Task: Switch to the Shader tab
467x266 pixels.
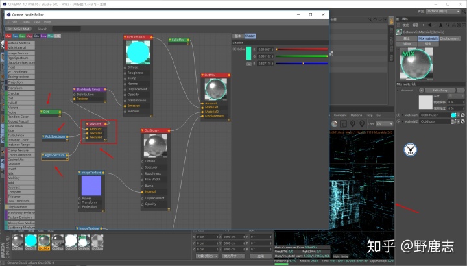Action: pos(250,36)
